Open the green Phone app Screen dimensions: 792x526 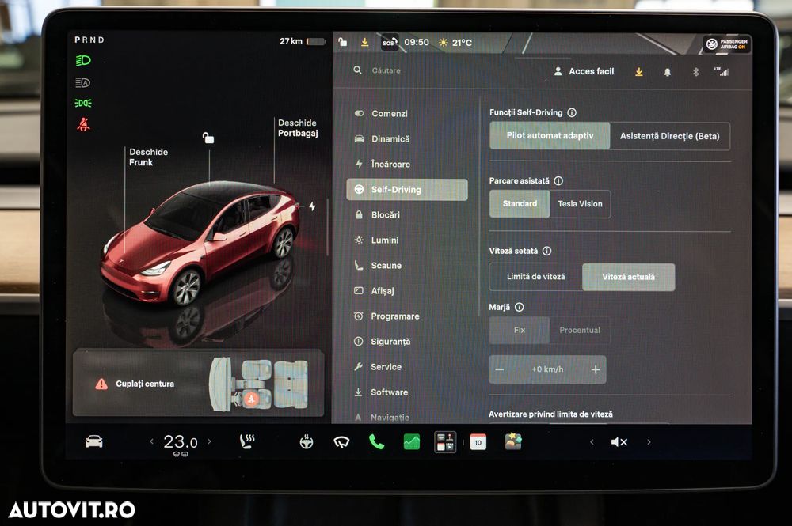(x=376, y=442)
